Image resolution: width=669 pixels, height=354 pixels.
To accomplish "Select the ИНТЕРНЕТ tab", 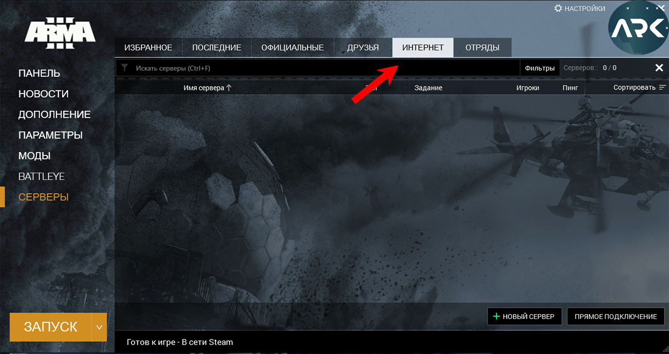I will pos(423,48).
